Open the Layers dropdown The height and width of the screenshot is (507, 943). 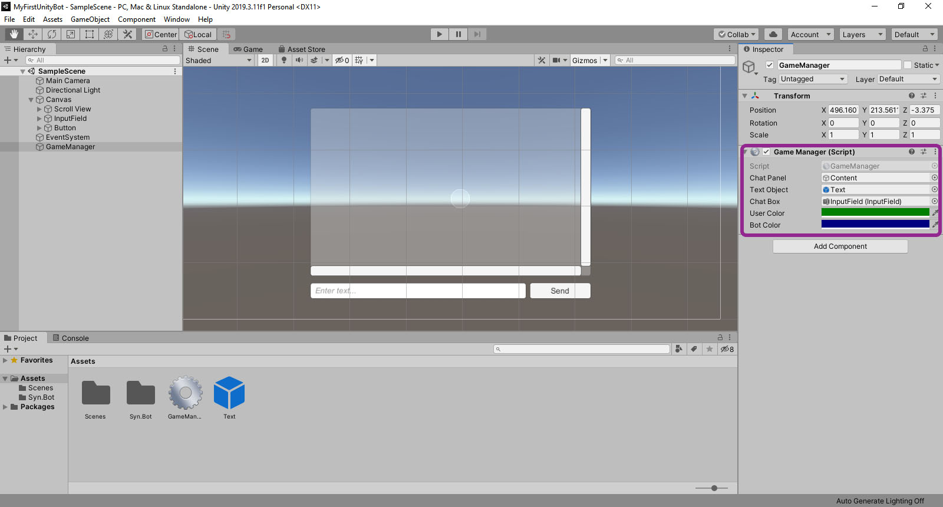[862, 34]
